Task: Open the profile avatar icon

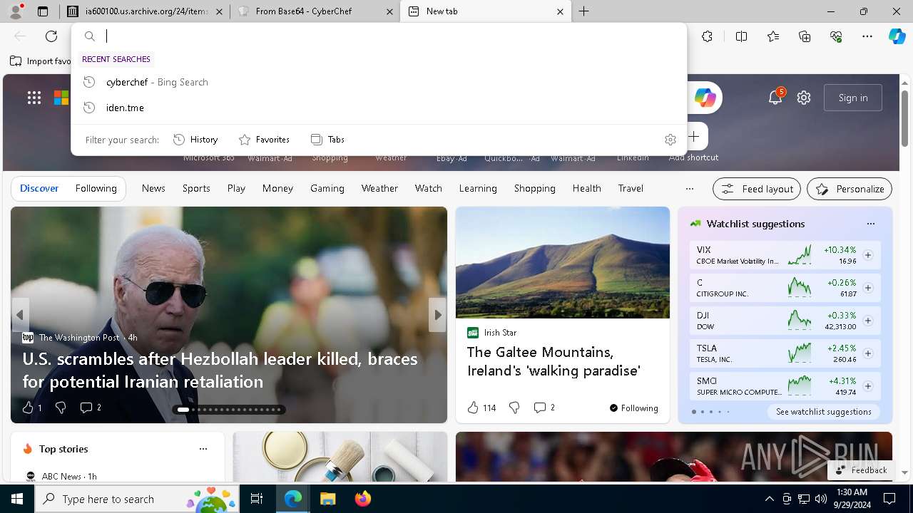Action: tap(16, 11)
